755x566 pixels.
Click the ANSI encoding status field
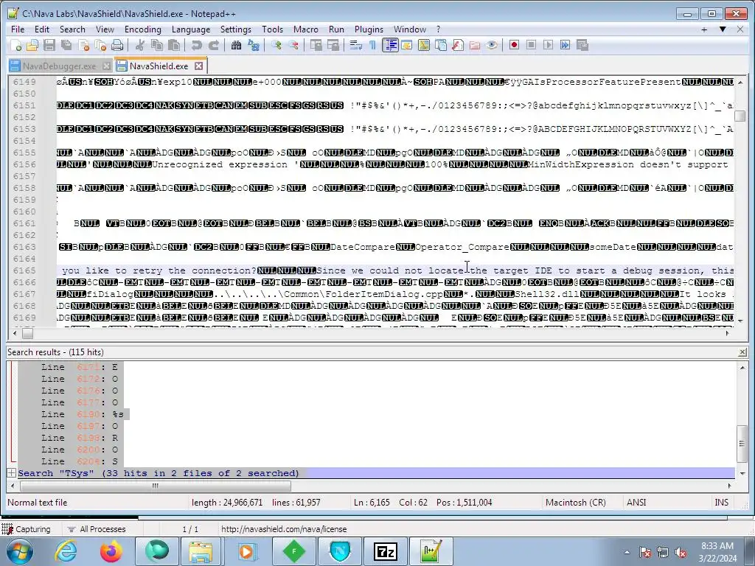(636, 503)
